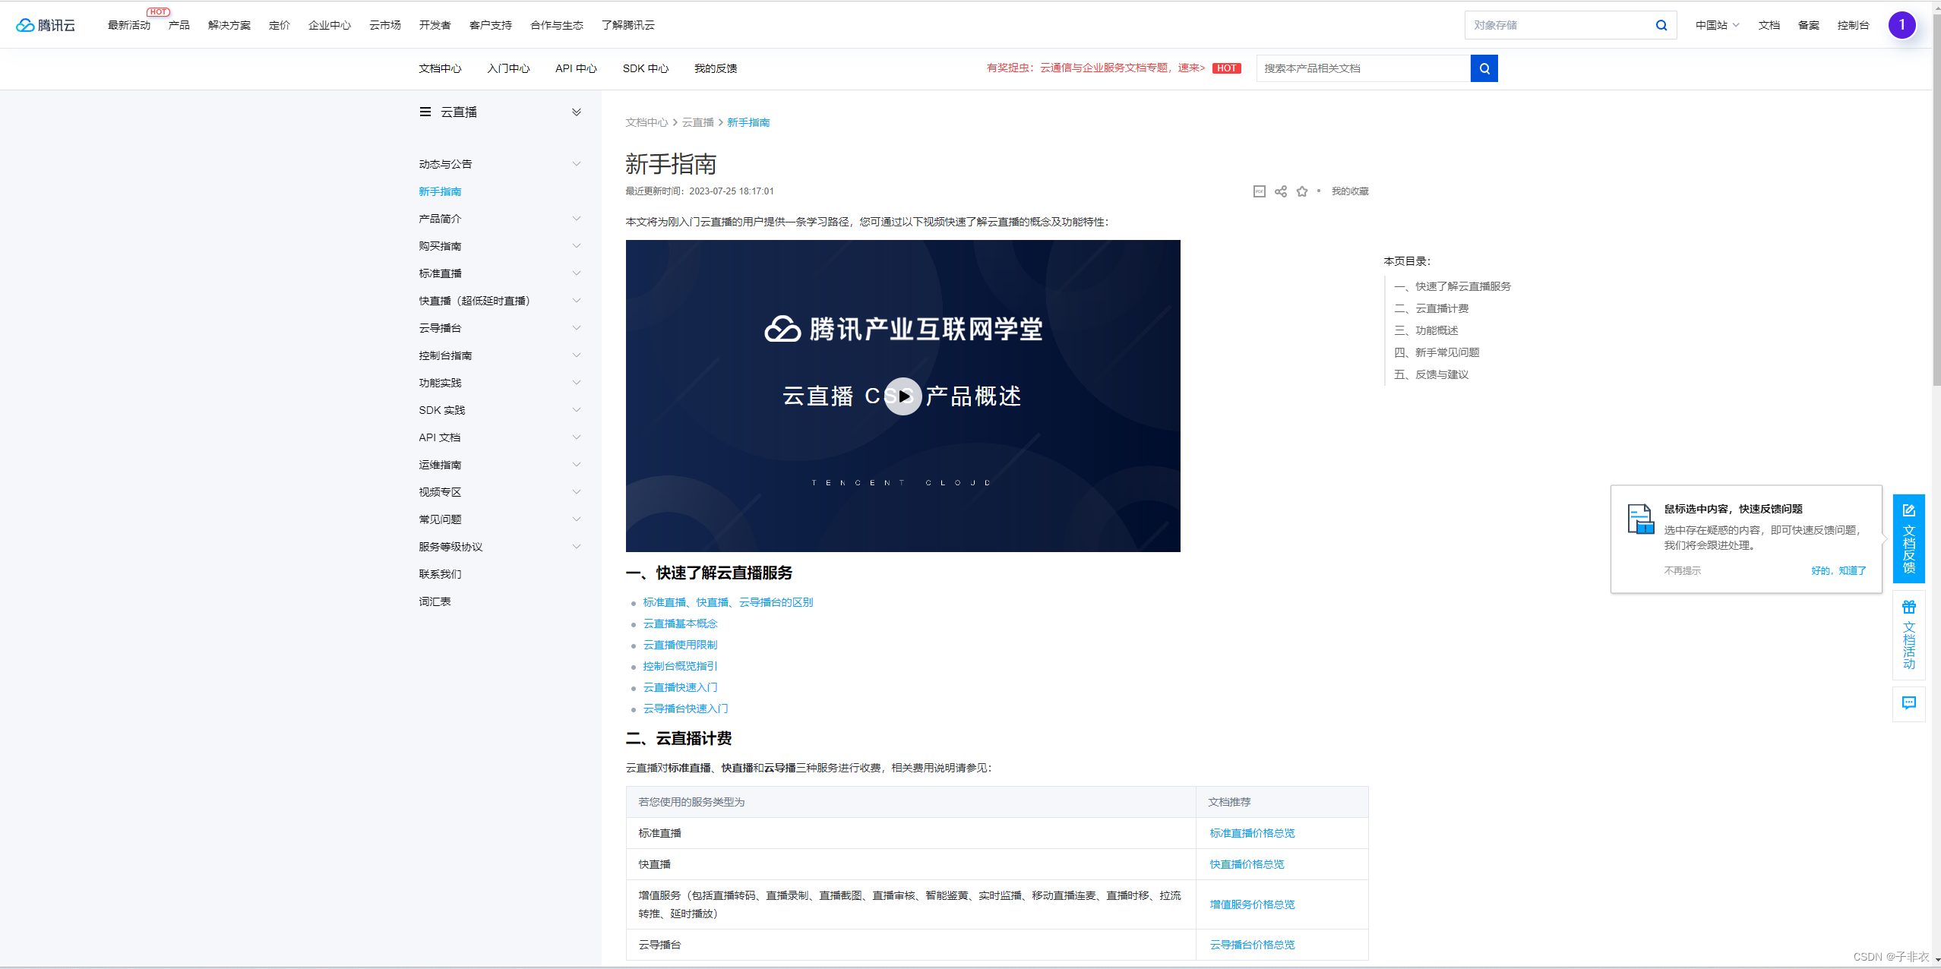Open the 我的收藏 link
The width and height of the screenshot is (1941, 969).
coord(1350,191)
